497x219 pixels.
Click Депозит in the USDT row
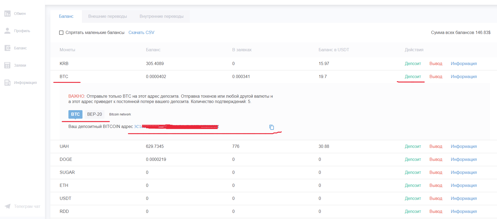pyautogui.click(x=413, y=199)
